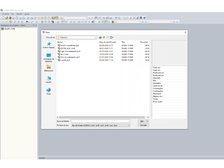Create a new folder via dialog icon
The image size is (224, 168).
pos(107,37)
